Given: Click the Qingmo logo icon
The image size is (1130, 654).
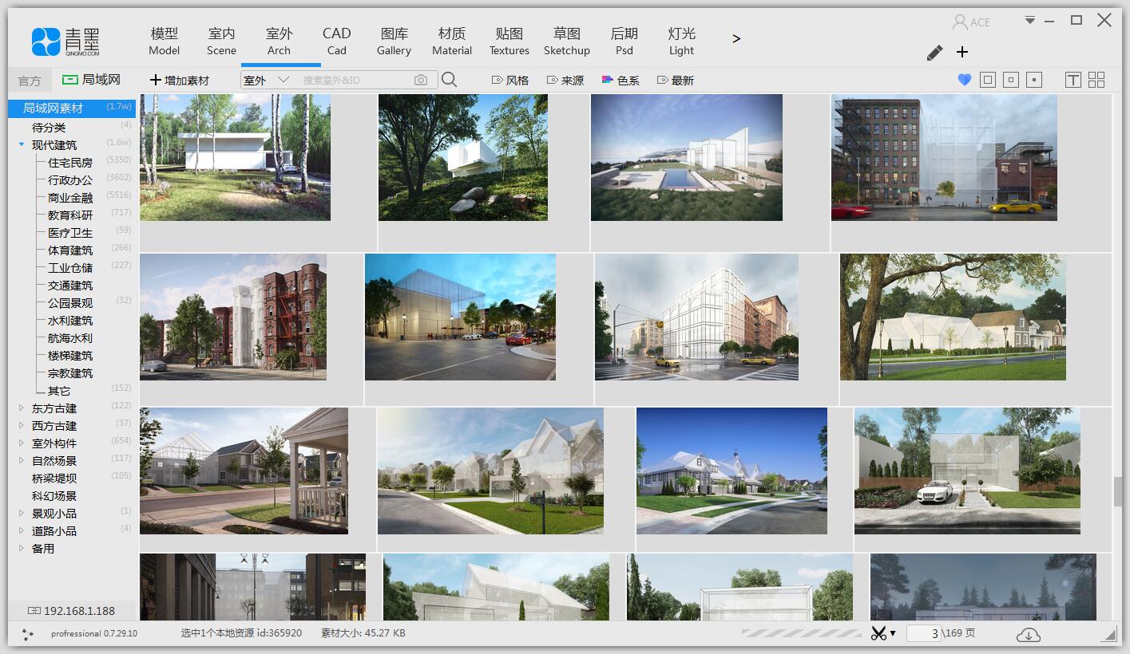Looking at the screenshot, I should 46,41.
